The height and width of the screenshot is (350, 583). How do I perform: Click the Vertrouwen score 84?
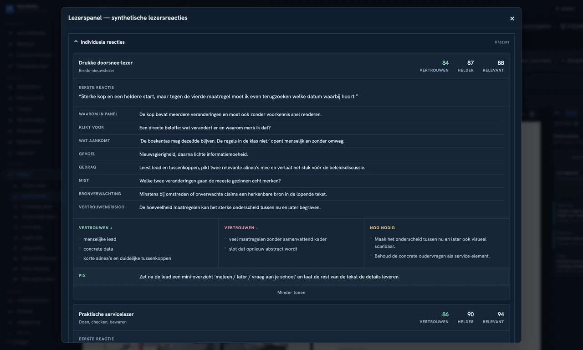(445, 63)
